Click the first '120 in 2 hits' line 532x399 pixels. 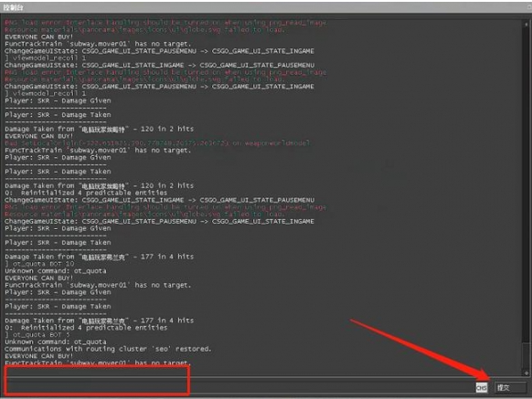99,129
